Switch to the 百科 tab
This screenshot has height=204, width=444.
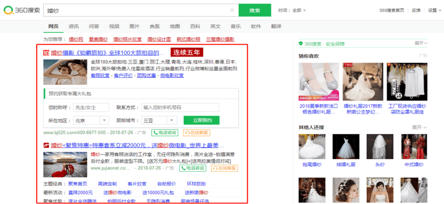point(195,26)
